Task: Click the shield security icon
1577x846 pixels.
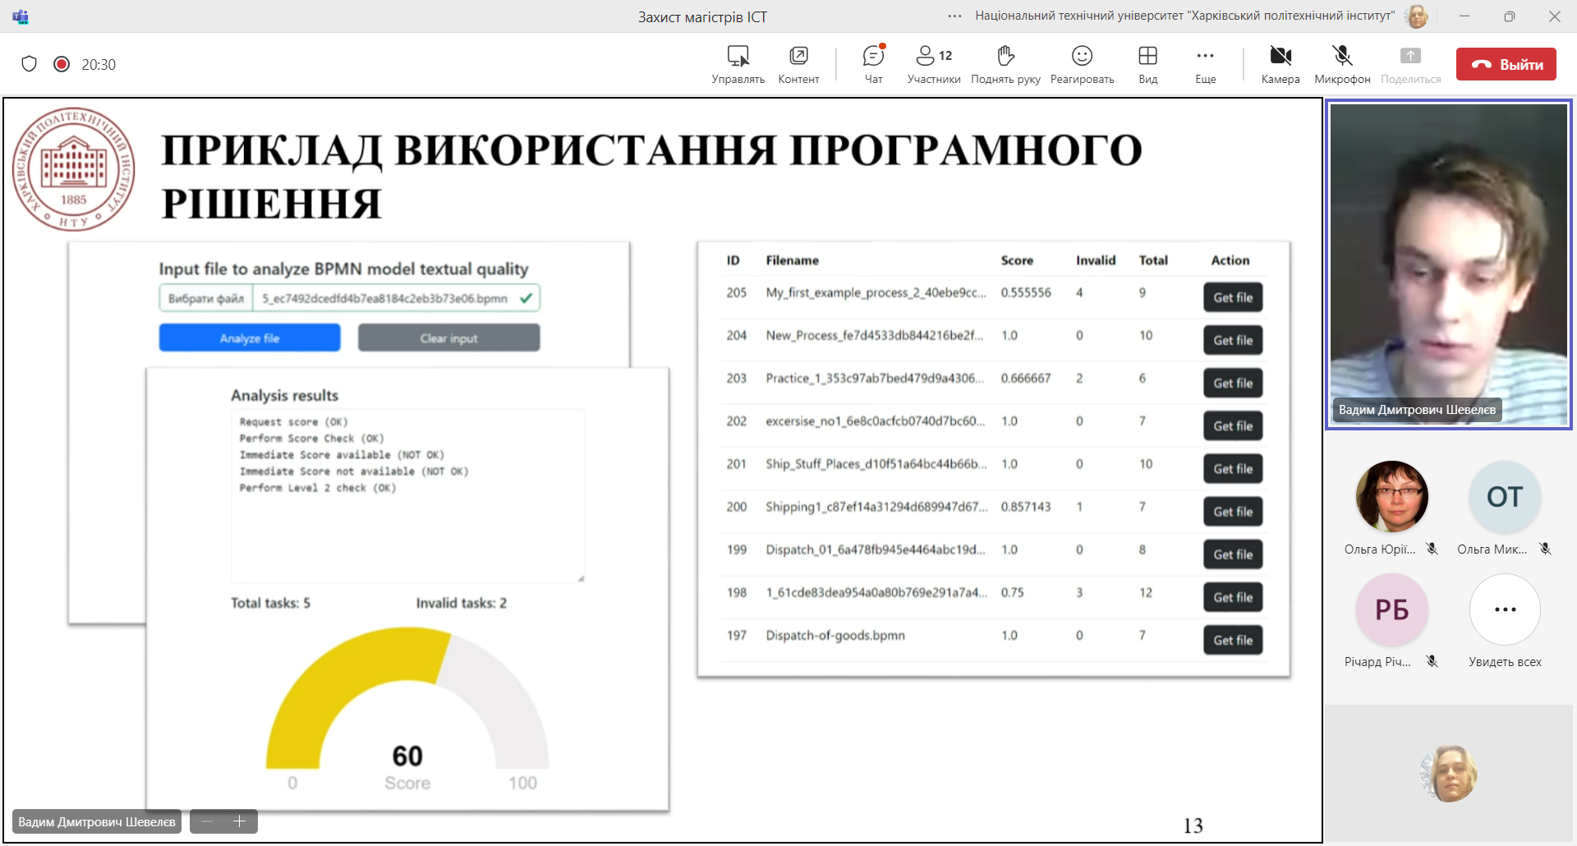Action: (x=30, y=64)
